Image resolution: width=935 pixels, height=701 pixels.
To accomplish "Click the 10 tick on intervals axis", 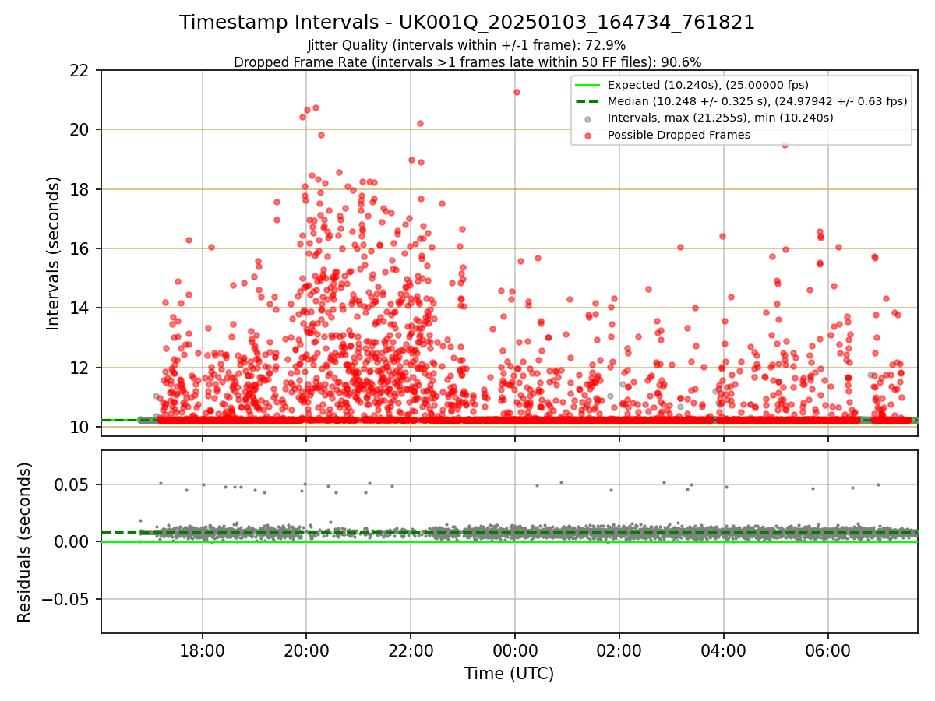I will pos(81,427).
